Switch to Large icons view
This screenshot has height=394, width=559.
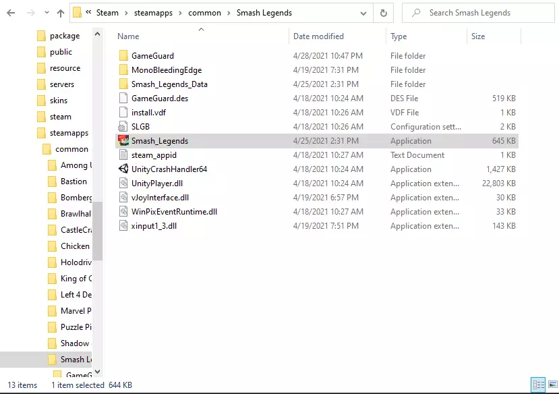coord(552,385)
